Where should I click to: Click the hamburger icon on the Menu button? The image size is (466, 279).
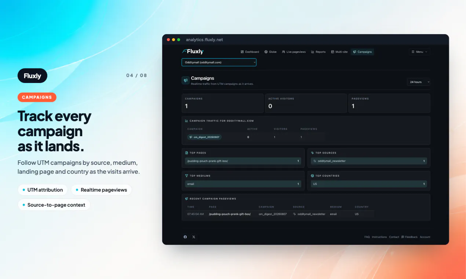click(413, 52)
